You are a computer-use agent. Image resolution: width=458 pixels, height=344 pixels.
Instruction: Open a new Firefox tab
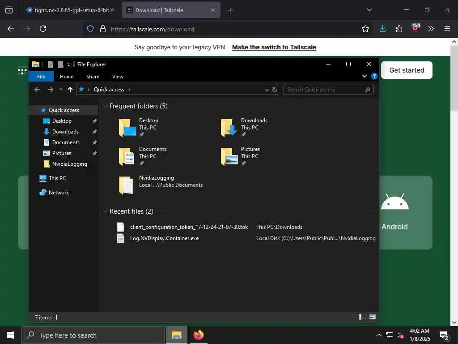(x=230, y=10)
